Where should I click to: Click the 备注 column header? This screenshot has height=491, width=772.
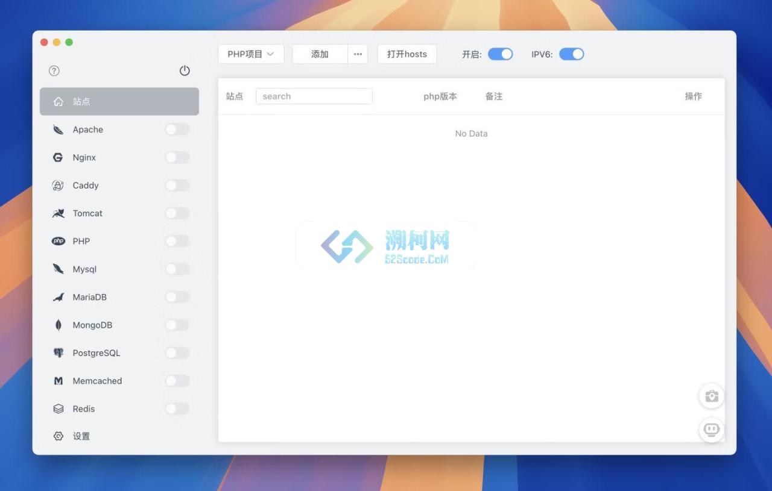click(494, 96)
